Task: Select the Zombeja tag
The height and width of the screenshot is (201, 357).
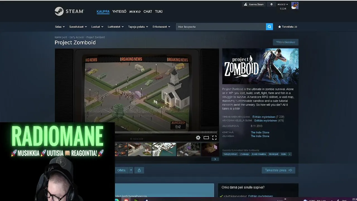Action: (244, 154)
